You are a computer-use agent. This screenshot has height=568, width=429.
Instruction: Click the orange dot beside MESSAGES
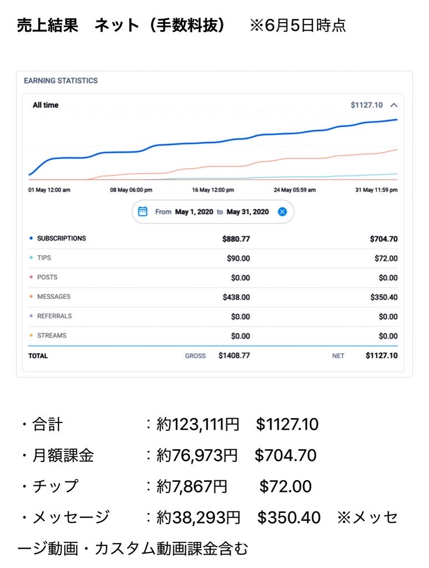coord(31,296)
